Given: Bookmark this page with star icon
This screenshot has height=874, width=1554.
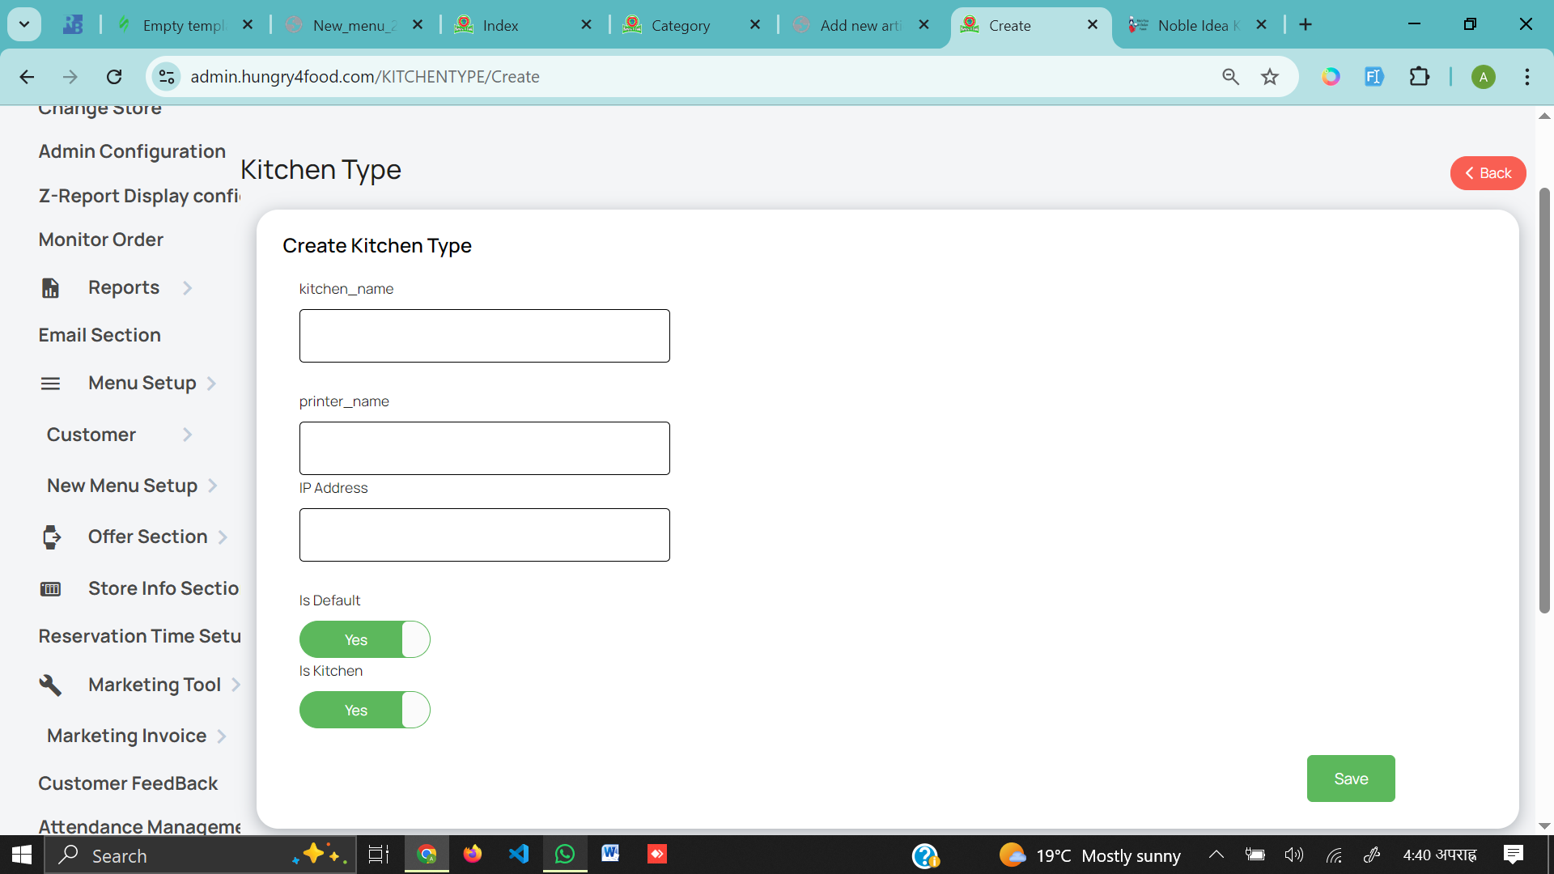Looking at the screenshot, I should point(1270,77).
